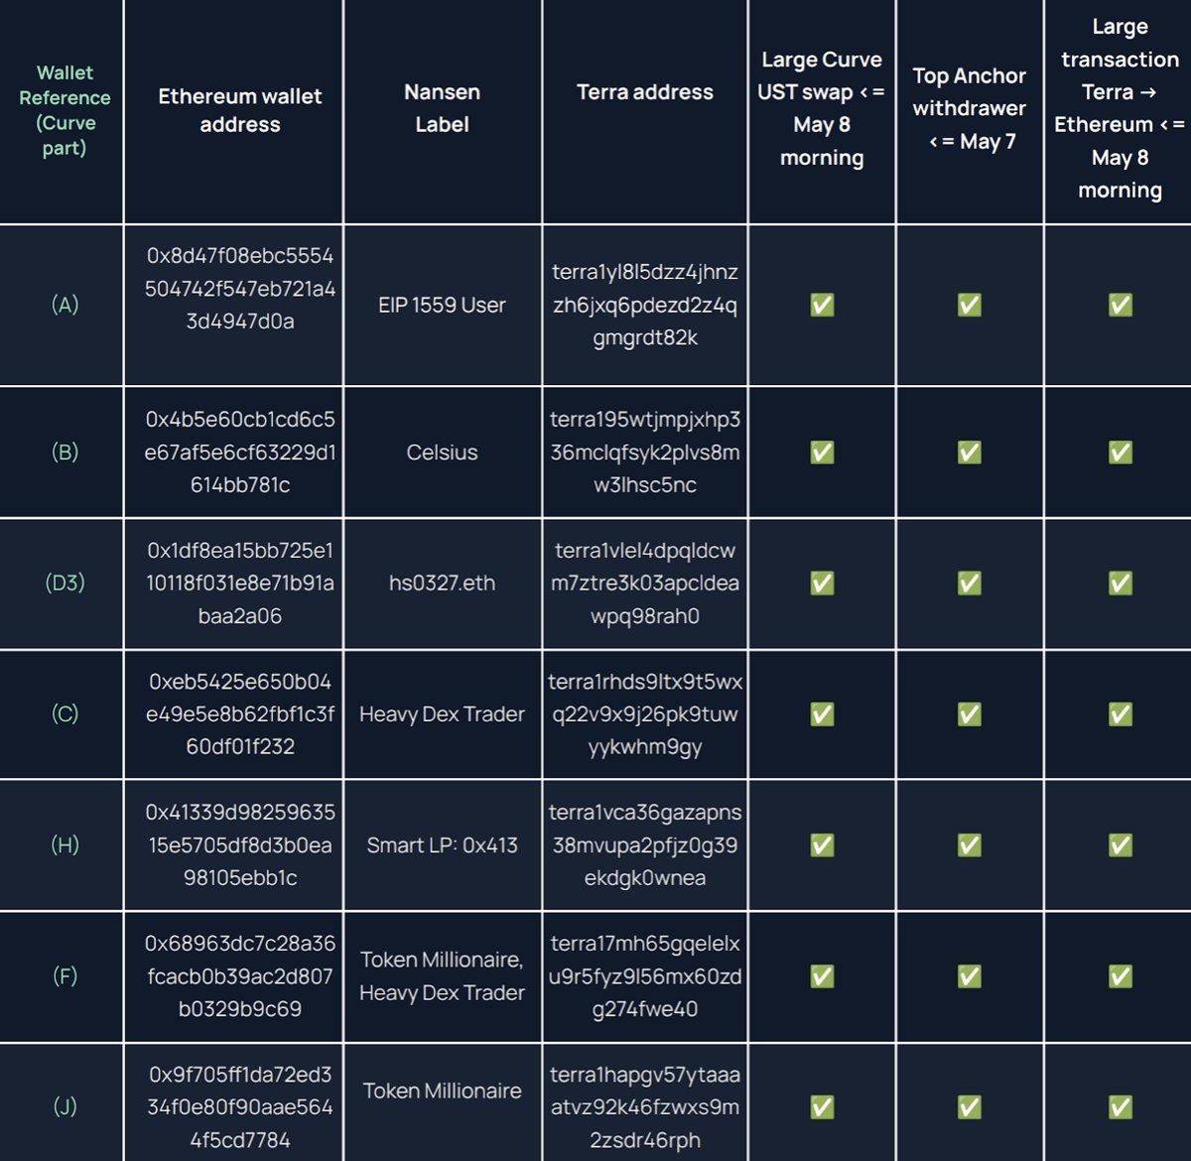This screenshot has height=1161, width=1191.
Task: Click Top Anchor checkmark in Heavy Dex Trader row
Action: click(970, 714)
